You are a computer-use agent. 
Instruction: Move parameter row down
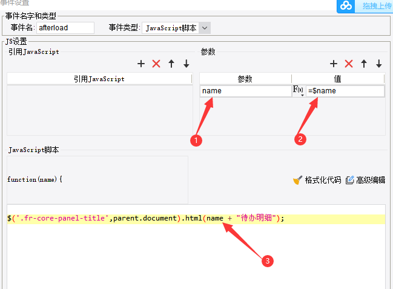[379, 64]
